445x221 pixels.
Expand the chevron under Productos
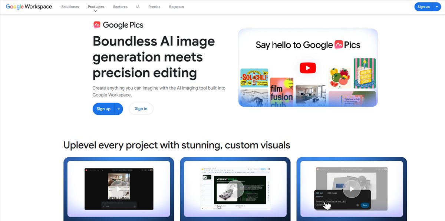click(96, 11)
